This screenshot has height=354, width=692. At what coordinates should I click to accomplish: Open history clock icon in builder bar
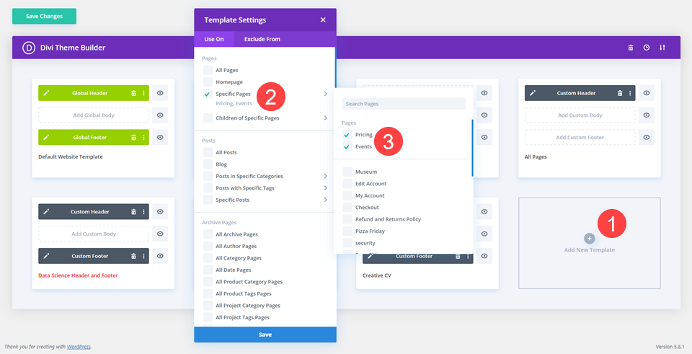click(647, 48)
